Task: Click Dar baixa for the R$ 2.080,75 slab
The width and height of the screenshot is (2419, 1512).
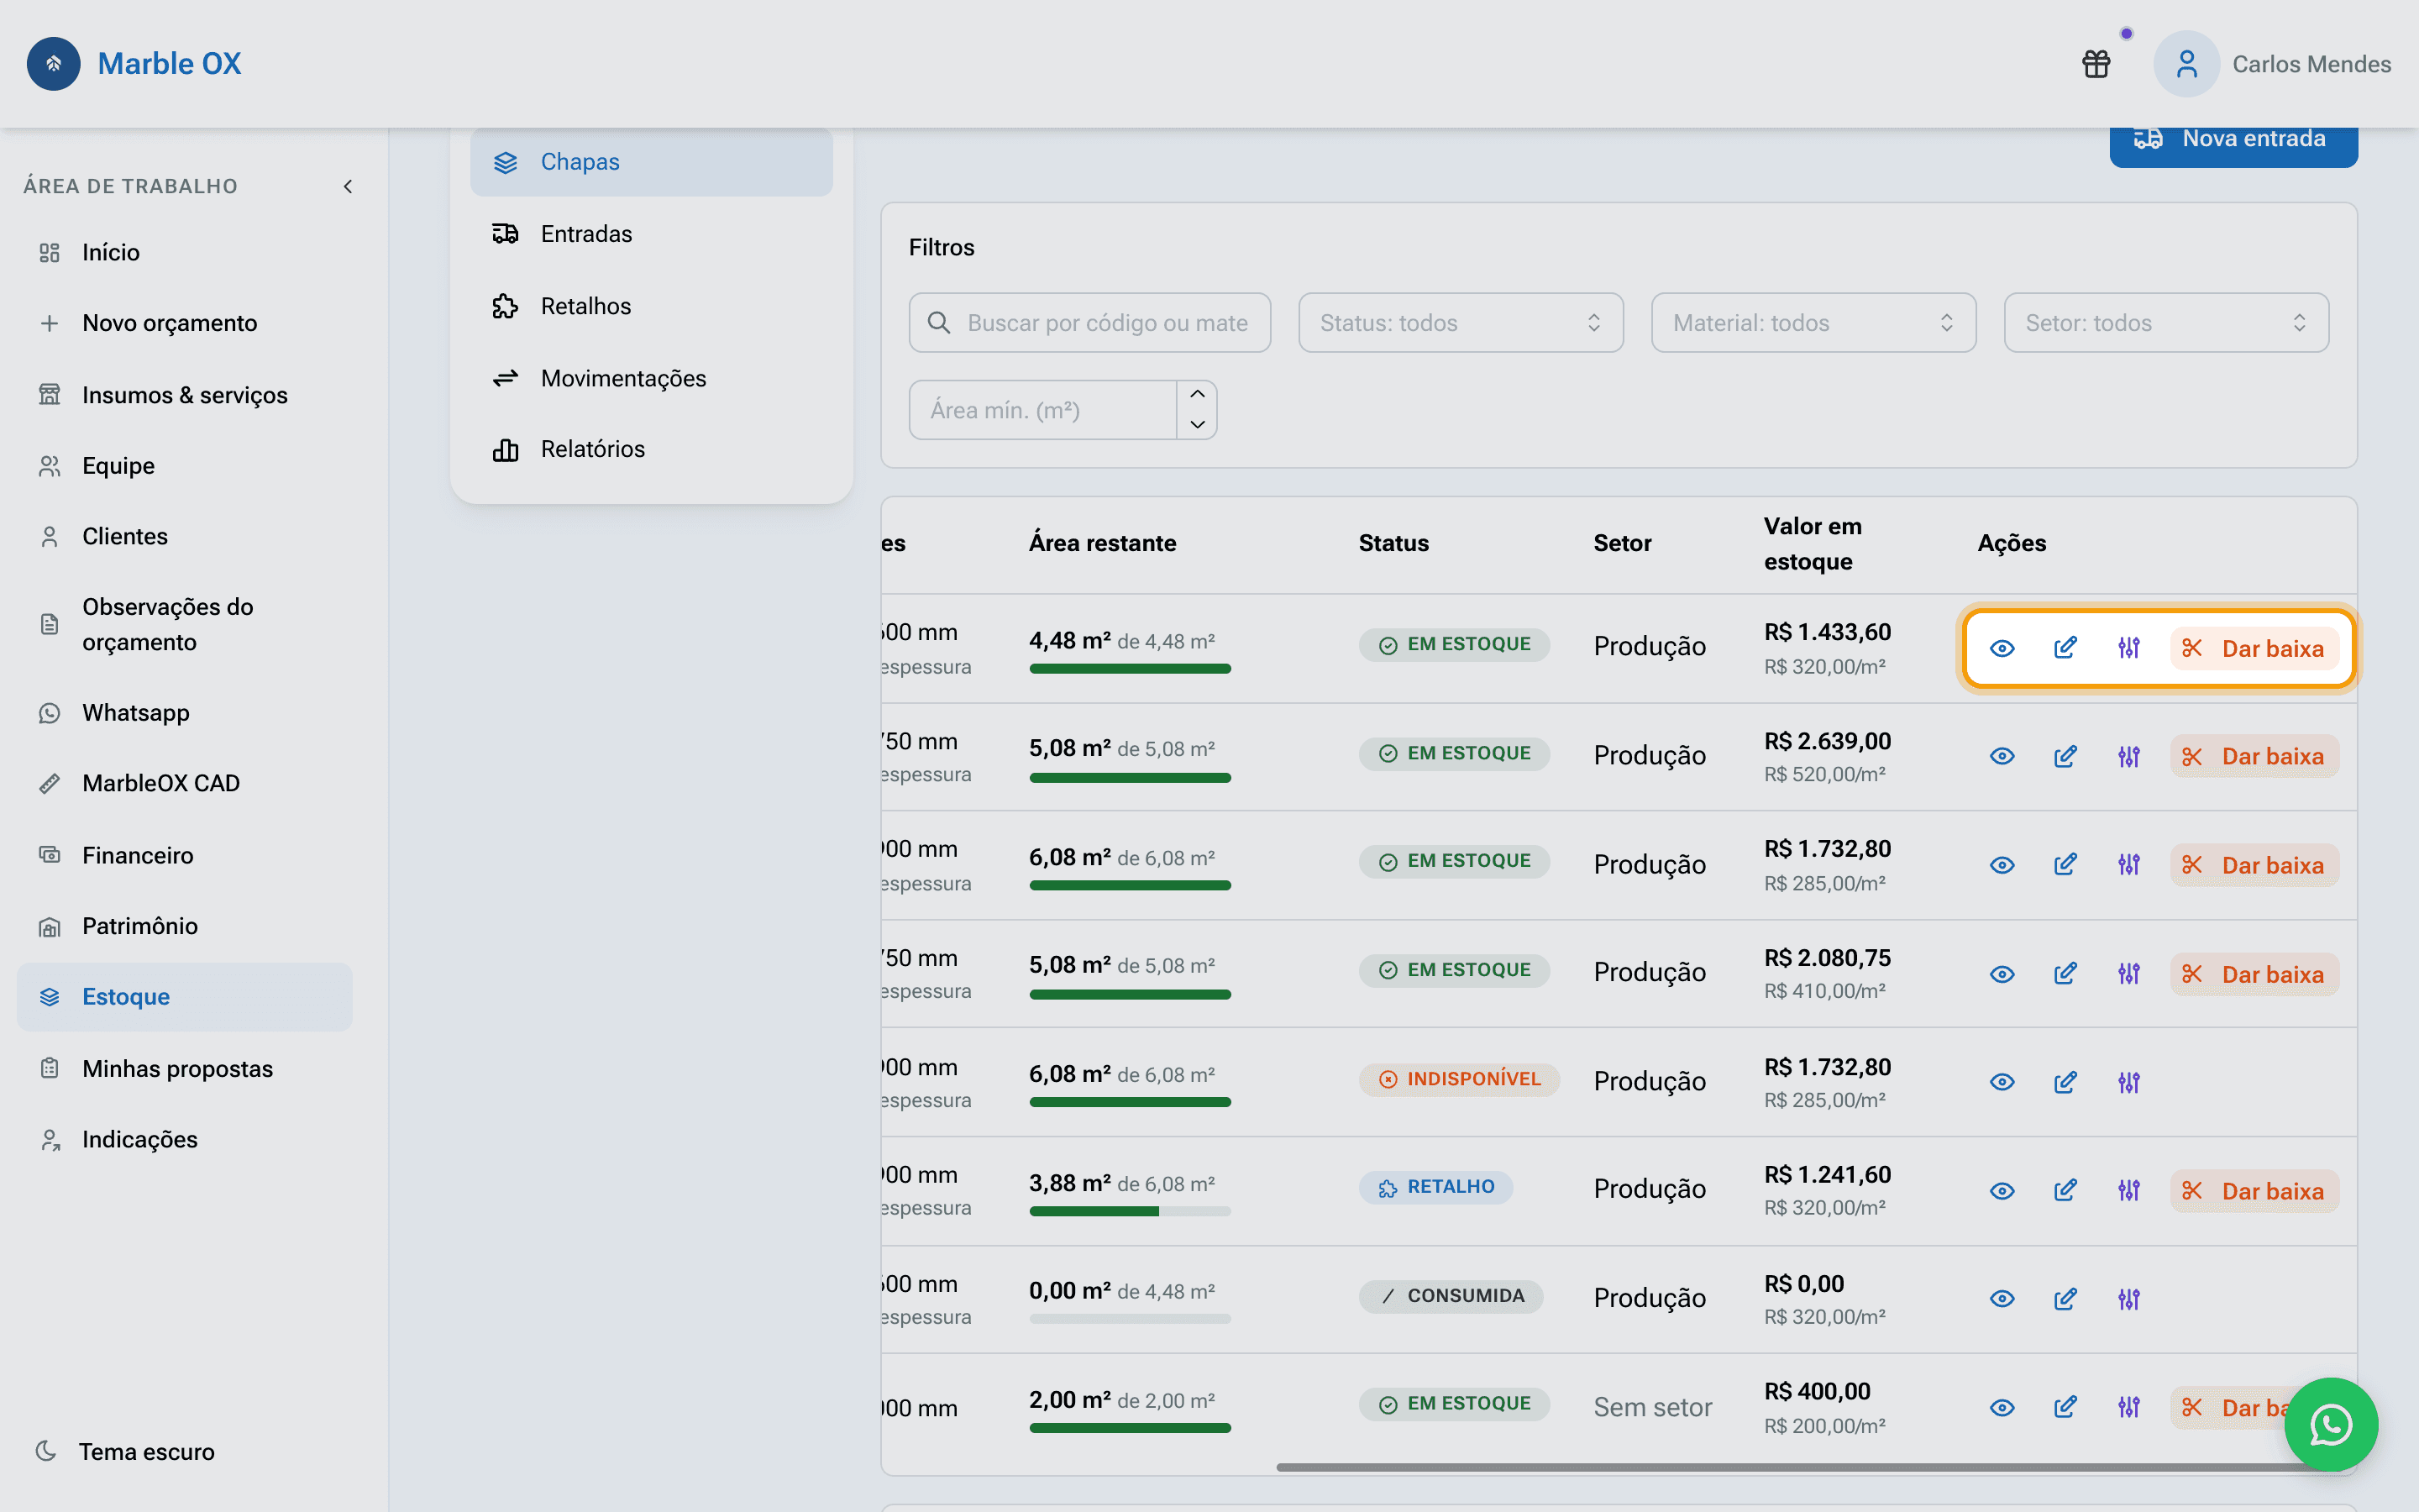Action: [x=2254, y=974]
